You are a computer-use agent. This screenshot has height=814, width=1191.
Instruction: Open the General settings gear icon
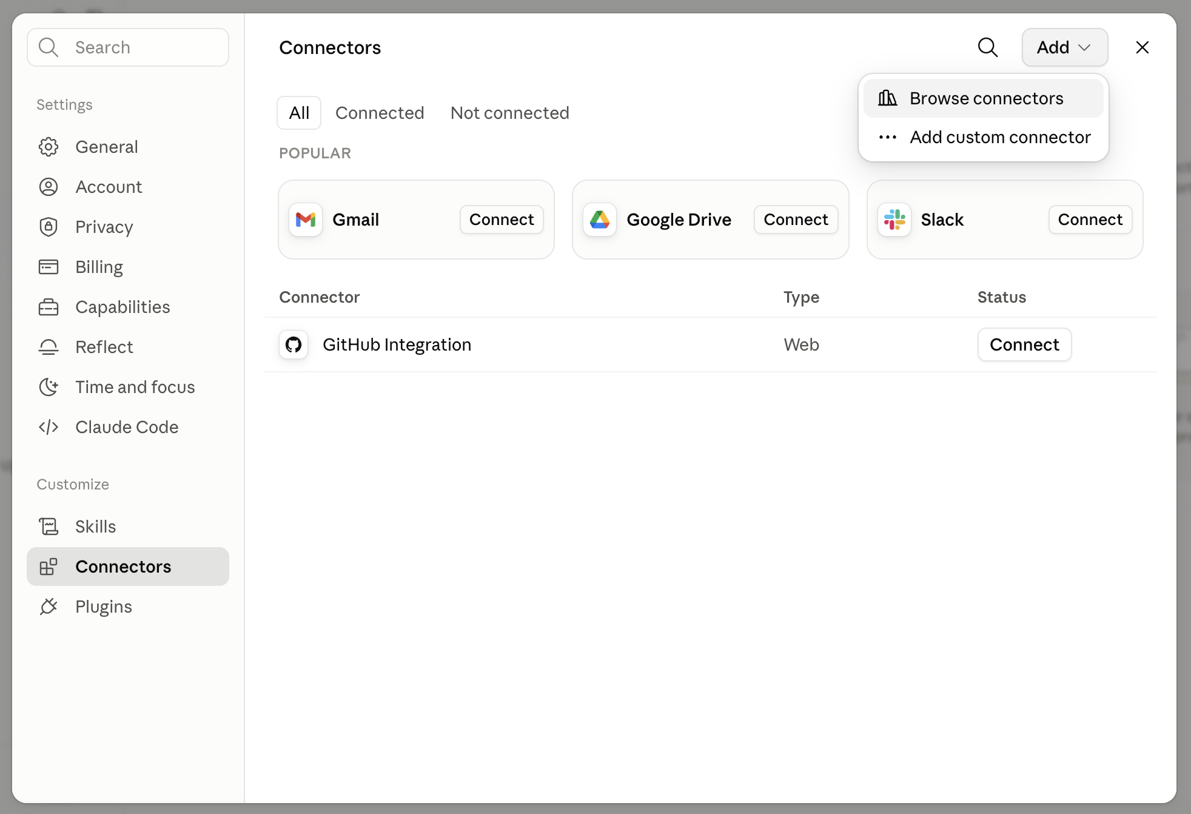tap(49, 147)
